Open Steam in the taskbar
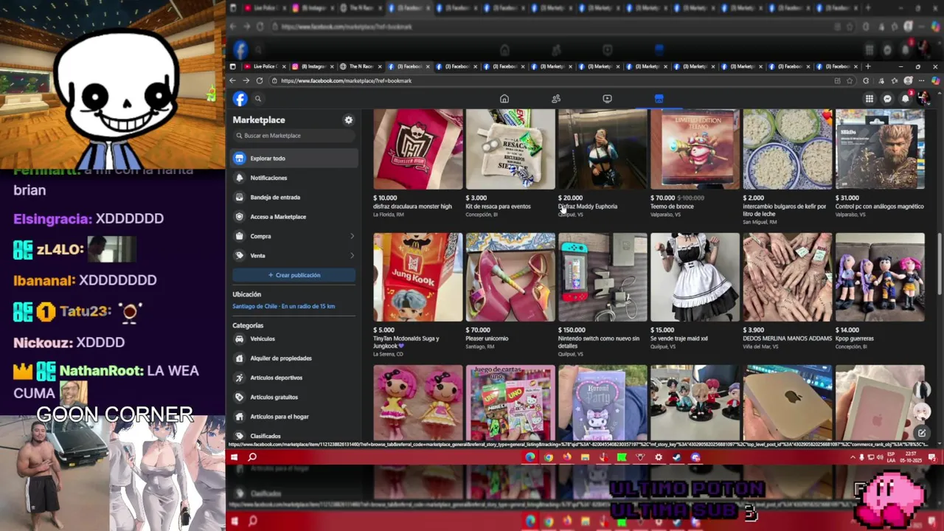Image resolution: width=944 pixels, height=531 pixels. [x=677, y=457]
